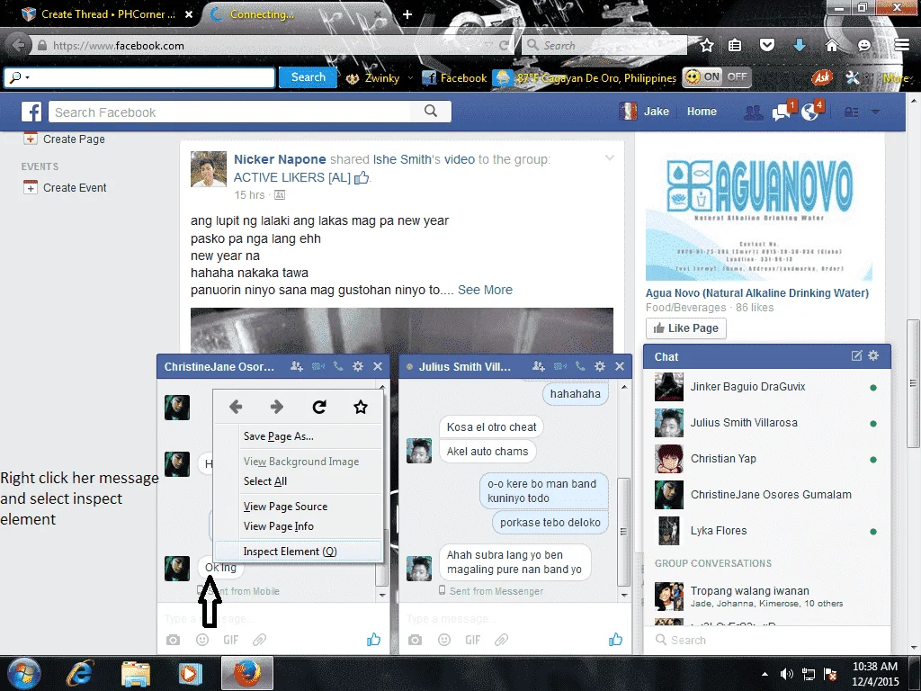Open See More on the post
Screen dimensions: 921x691
point(485,290)
